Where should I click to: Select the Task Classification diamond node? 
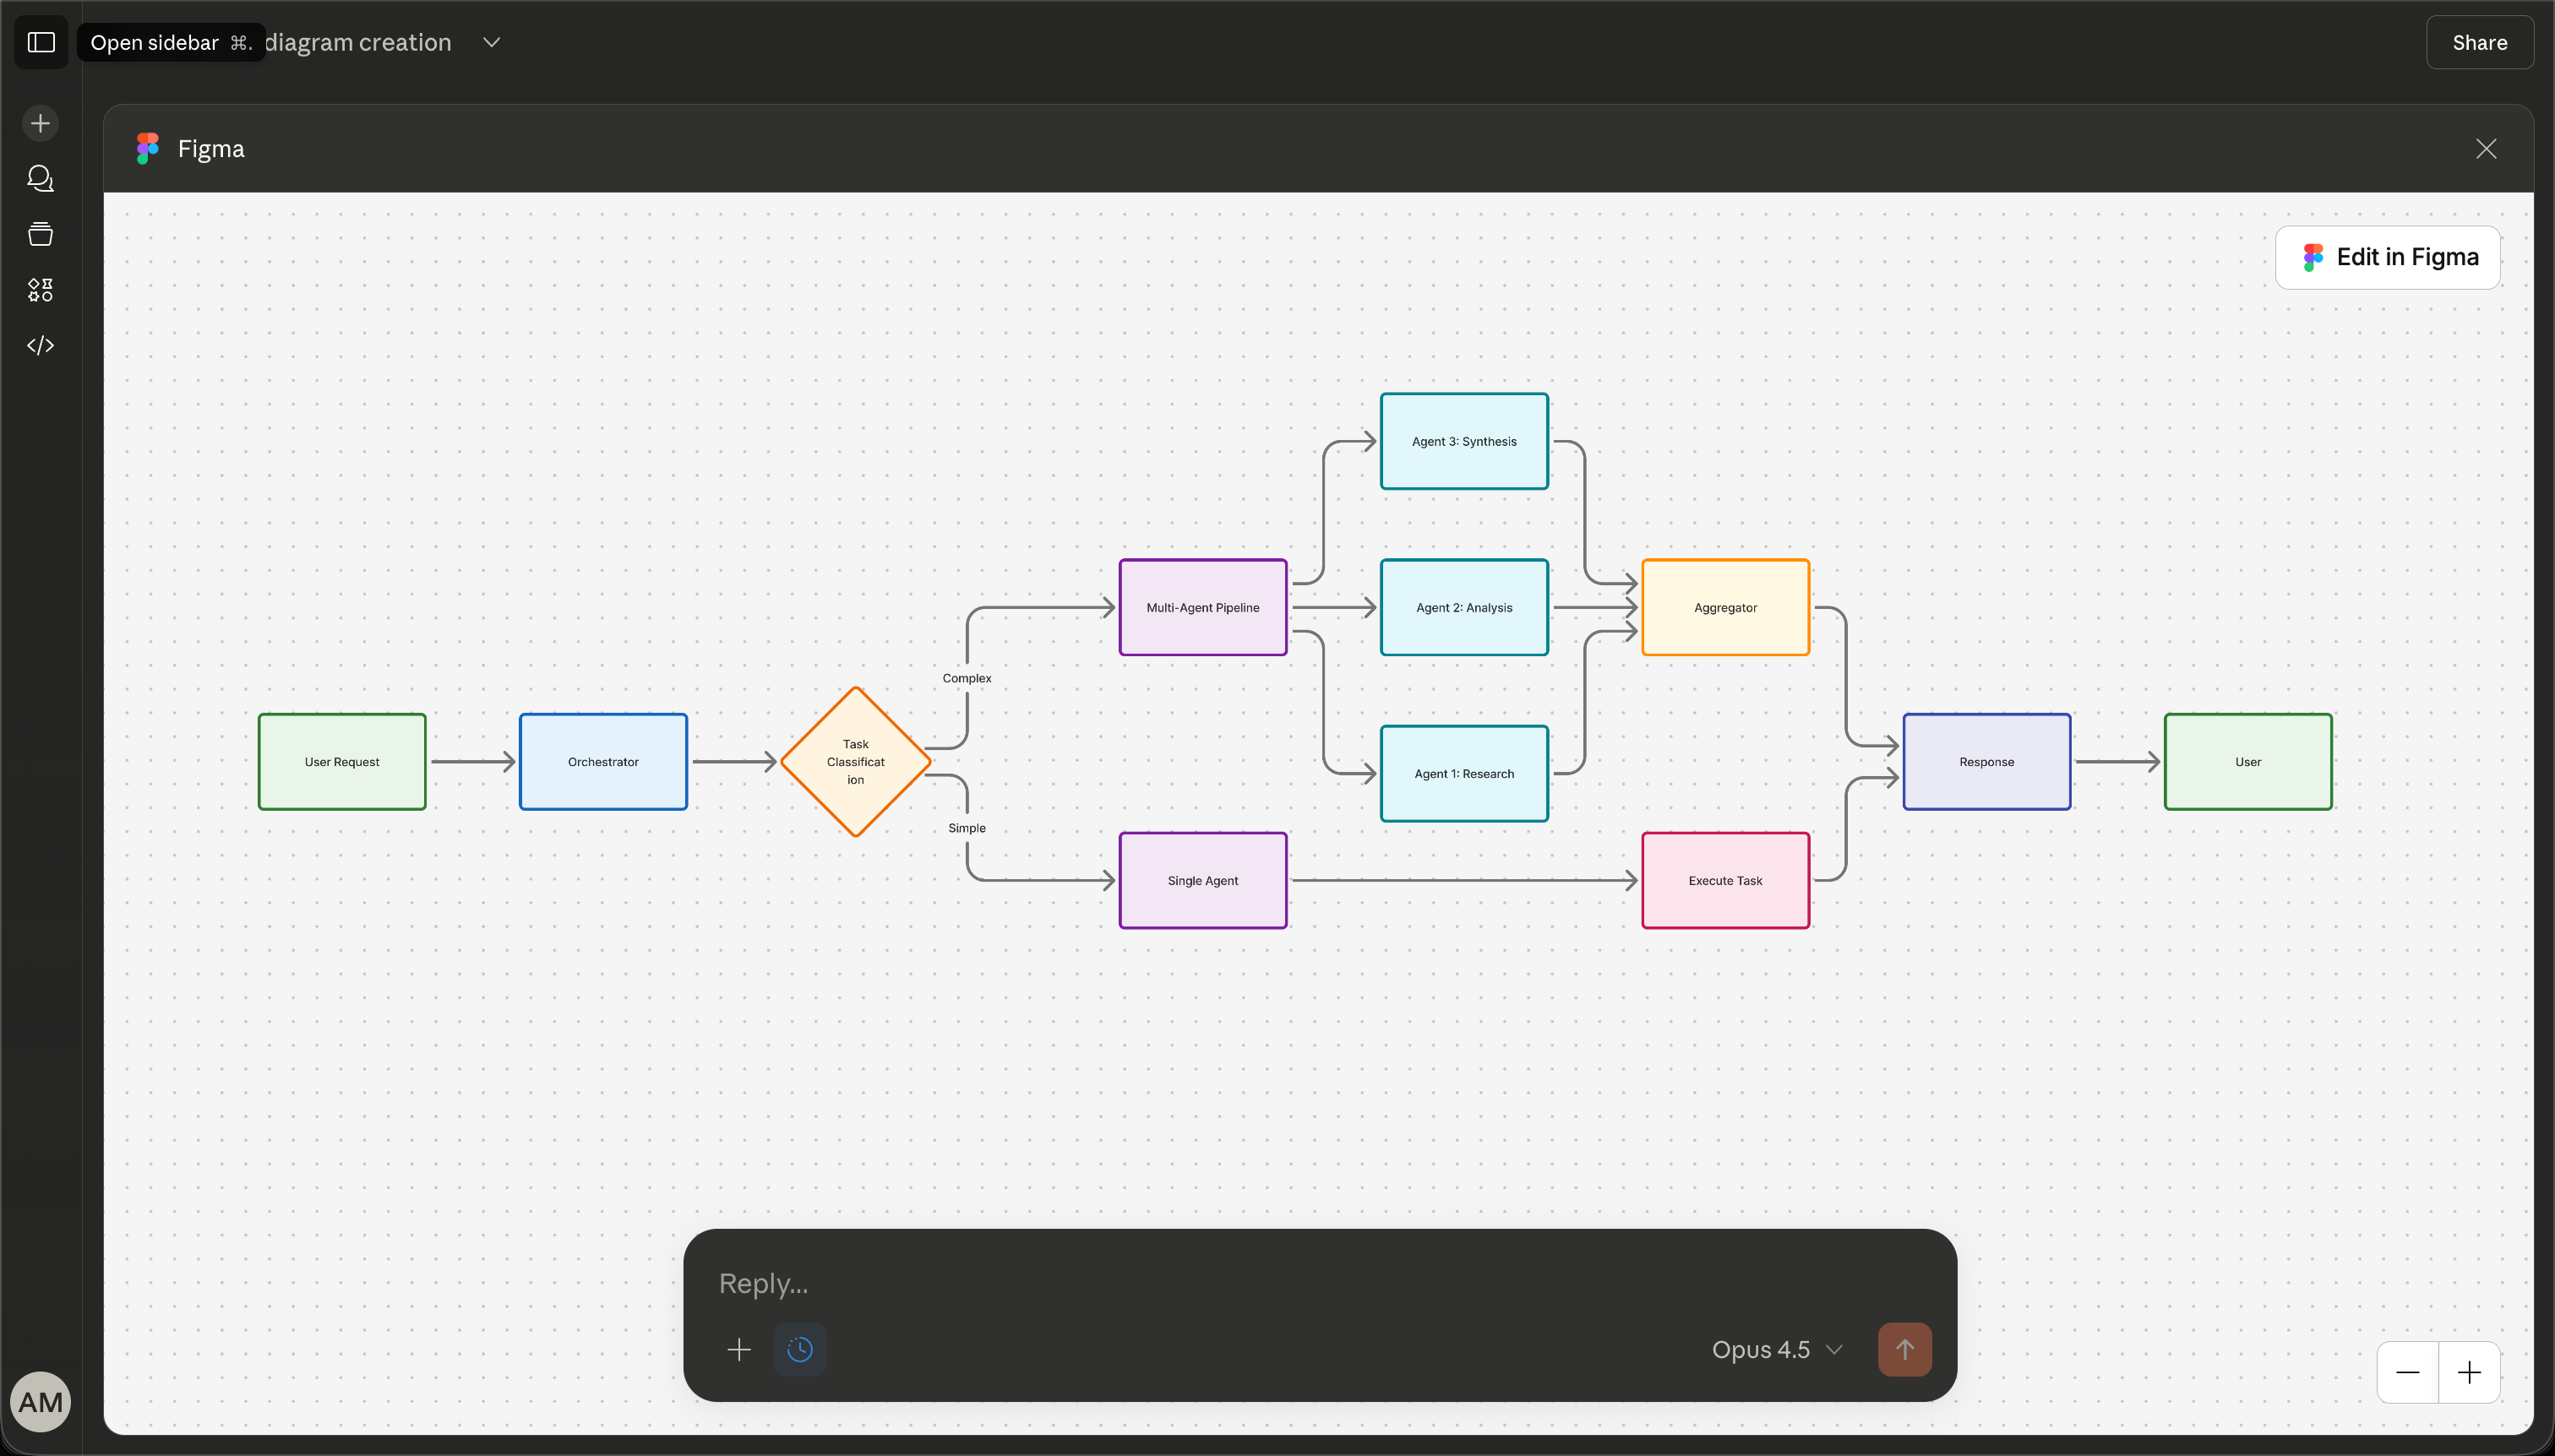(x=855, y=761)
